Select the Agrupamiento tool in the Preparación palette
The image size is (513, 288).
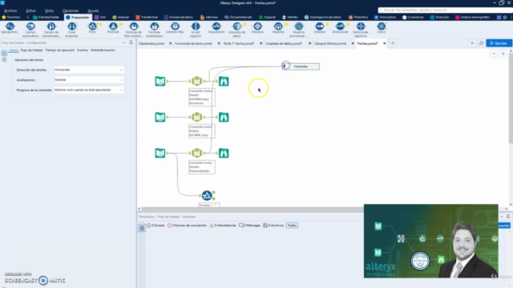coord(10,28)
